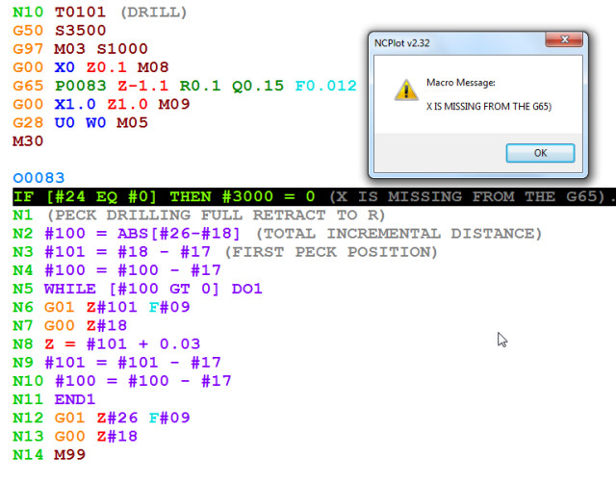The height and width of the screenshot is (482, 616).
Task: Click the F0.012 feed value in G65 line
Action: [325, 86]
